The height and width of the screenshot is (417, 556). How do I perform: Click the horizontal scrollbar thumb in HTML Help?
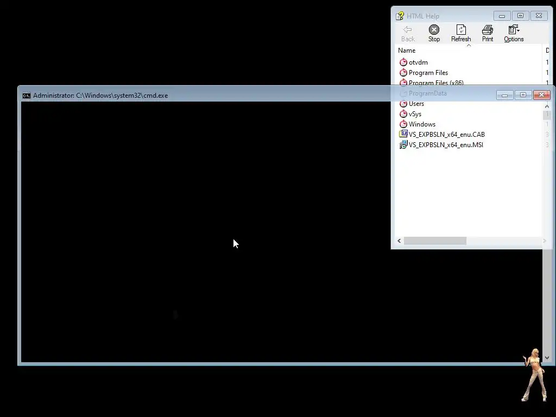click(x=435, y=241)
